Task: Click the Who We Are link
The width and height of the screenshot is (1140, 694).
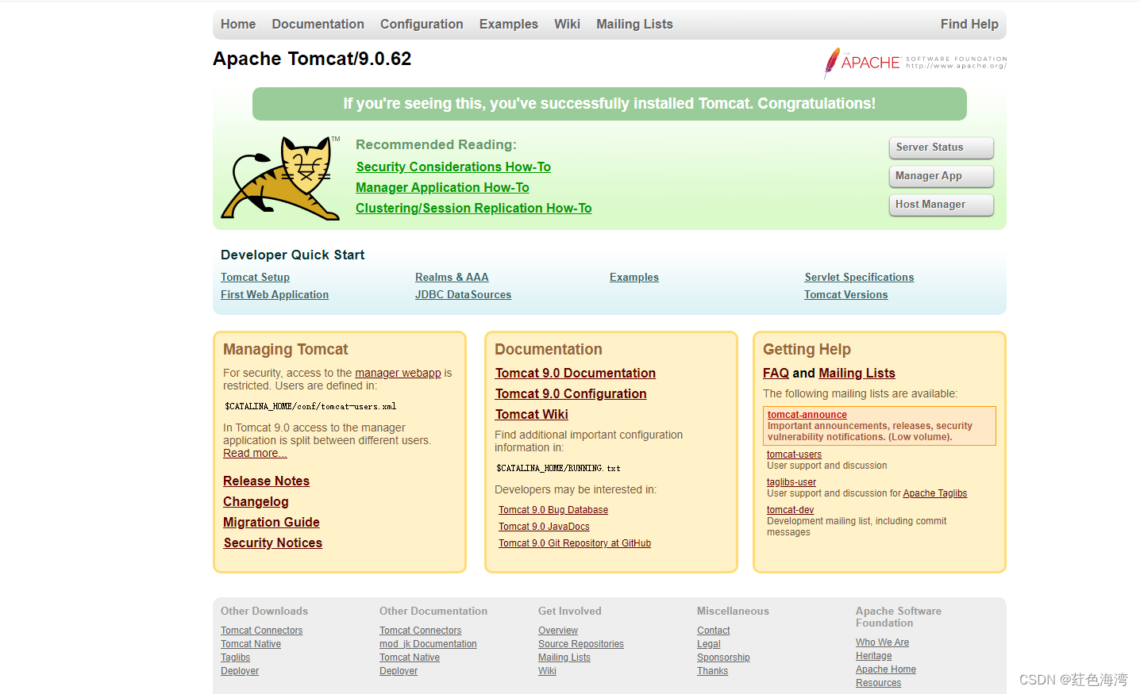Action: [x=882, y=642]
